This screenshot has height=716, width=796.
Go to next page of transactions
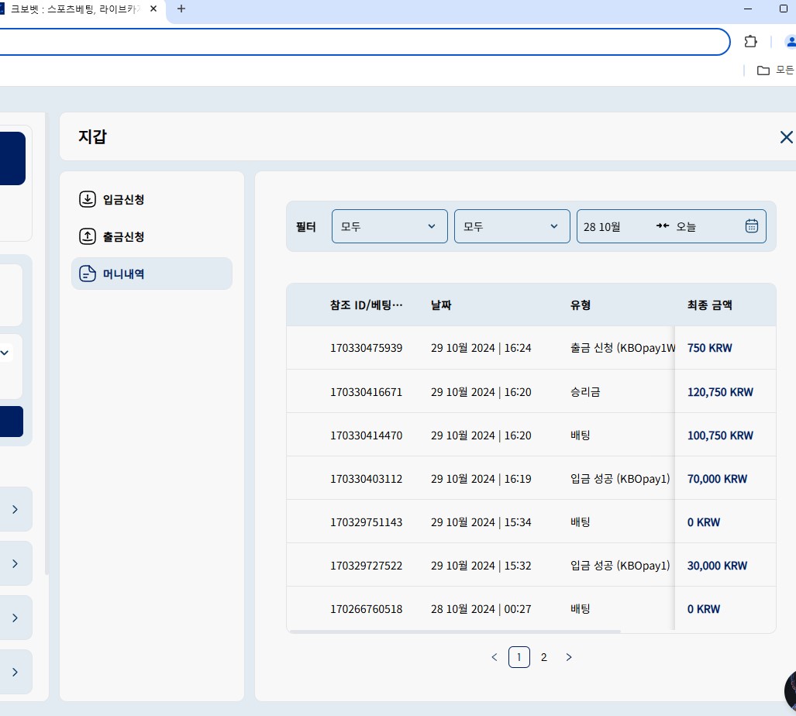pos(569,657)
